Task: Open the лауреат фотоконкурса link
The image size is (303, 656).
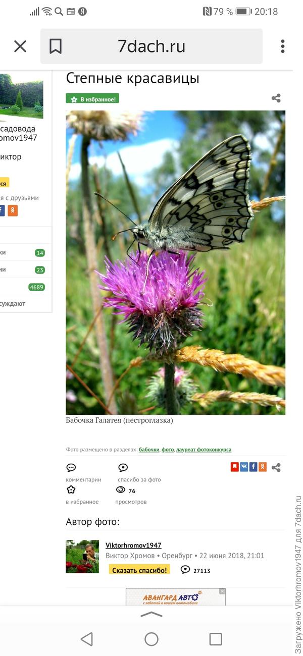Action: pos(204,450)
